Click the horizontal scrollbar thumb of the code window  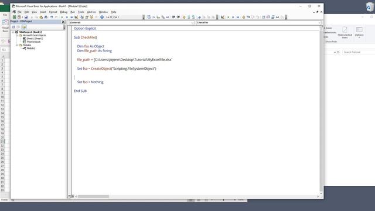click(x=93, y=196)
